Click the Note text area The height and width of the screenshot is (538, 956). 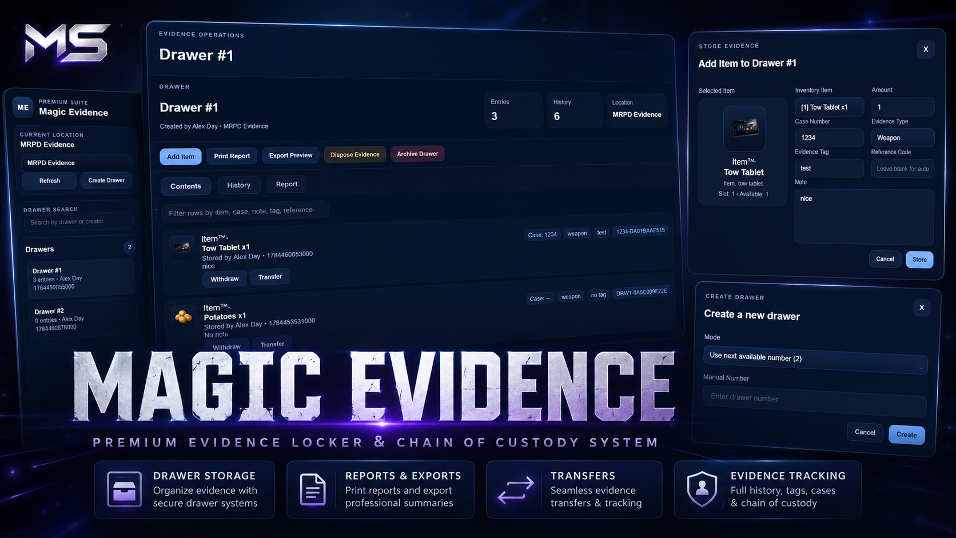(x=864, y=217)
